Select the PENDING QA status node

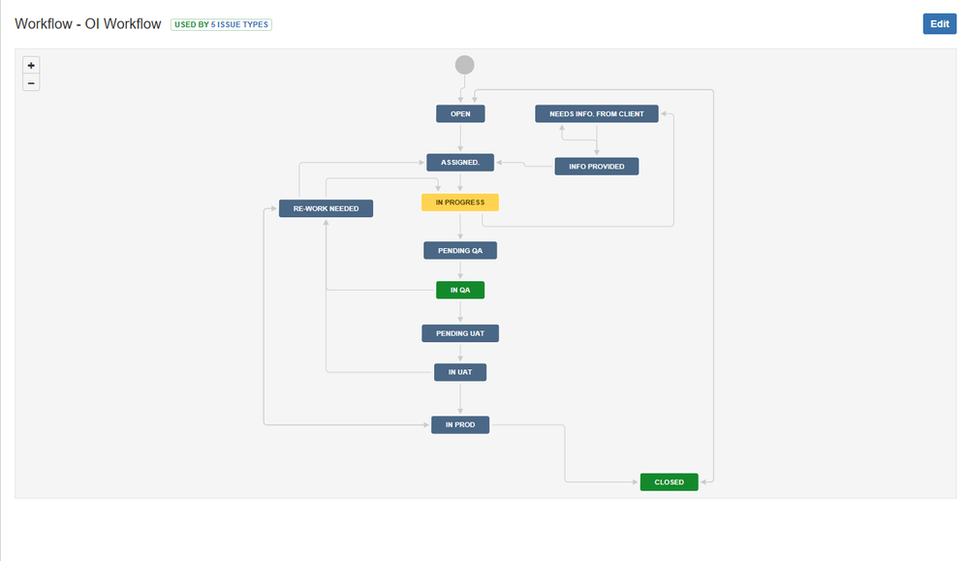click(x=459, y=250)
